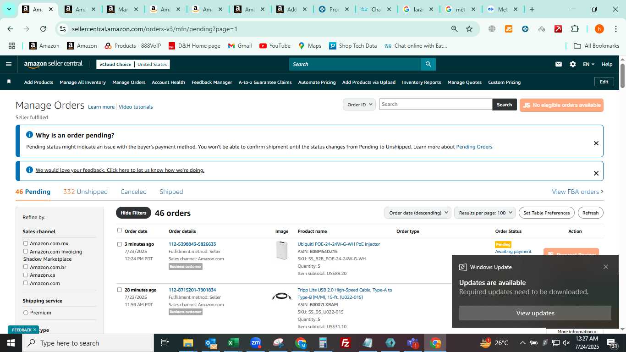Click Set Table Preferences button
Image resolution: width=626 pixels, height=352 pixels.
point(546,213)
